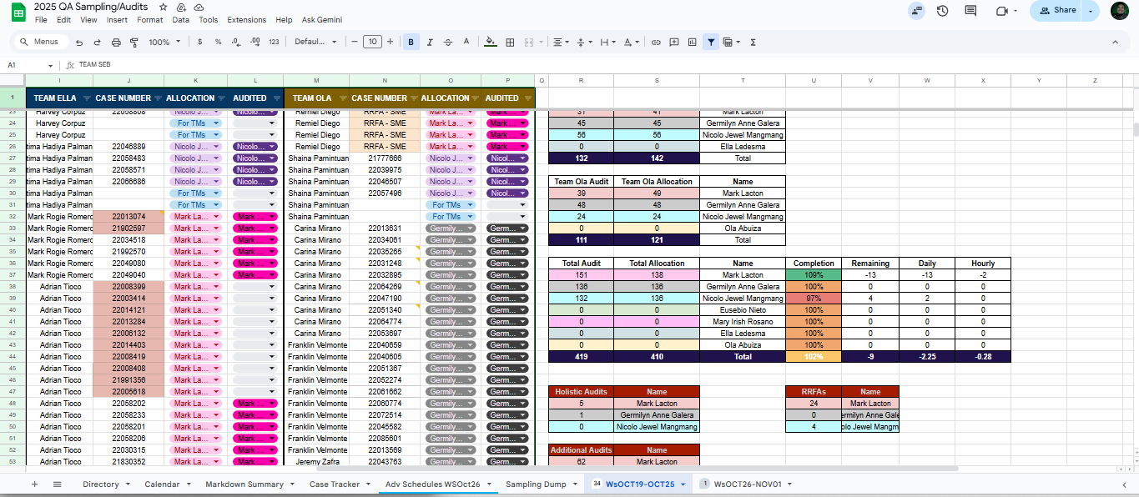
Task: Click the add new sheet button
Action: pyautogui.click(x=34, y=484)
